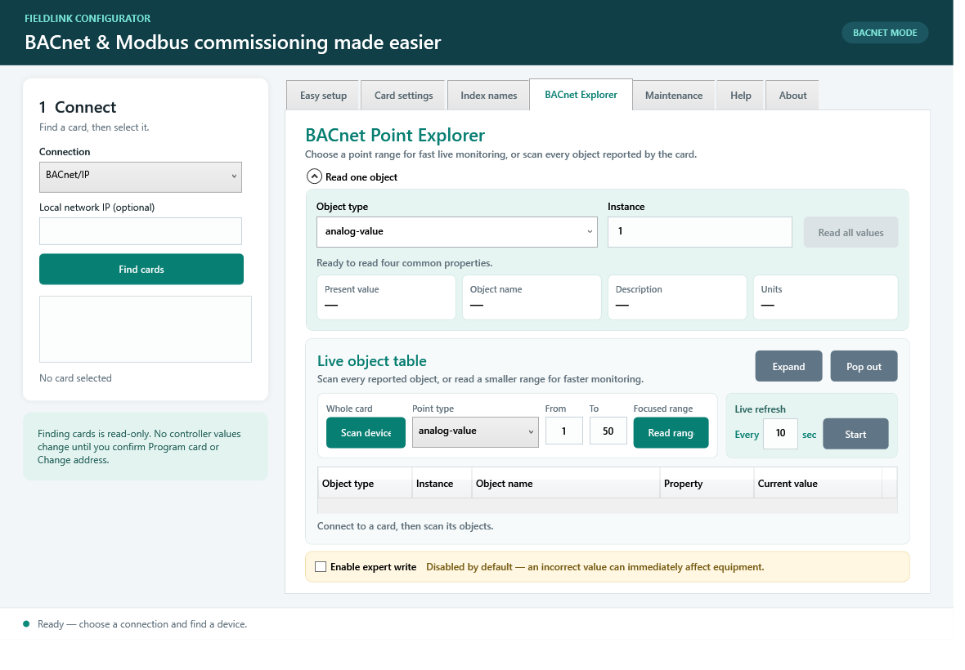This screenshot has height=670, width=965.
Task: Click the To range field
Action: tap(608, 431)
